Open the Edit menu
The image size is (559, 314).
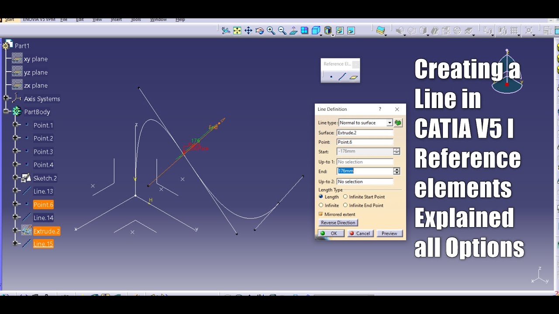tap(80, 20)
